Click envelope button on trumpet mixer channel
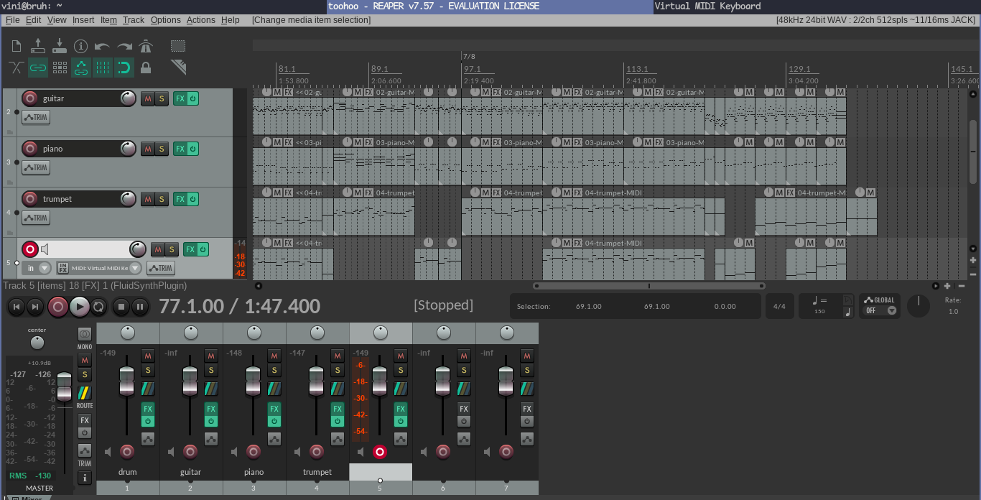Image resolution: width=981 pixels, height=500 pixels. coord(338,439)
